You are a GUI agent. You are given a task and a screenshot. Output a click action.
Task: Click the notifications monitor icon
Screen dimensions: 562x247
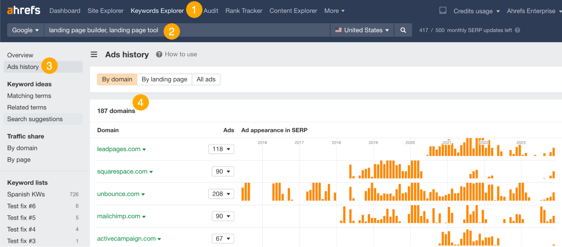443,11
